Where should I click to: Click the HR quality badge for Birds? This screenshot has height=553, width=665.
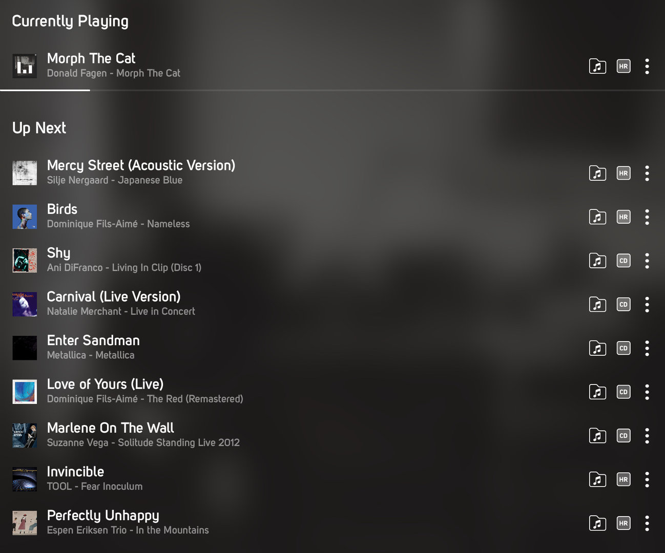point(623,217)
